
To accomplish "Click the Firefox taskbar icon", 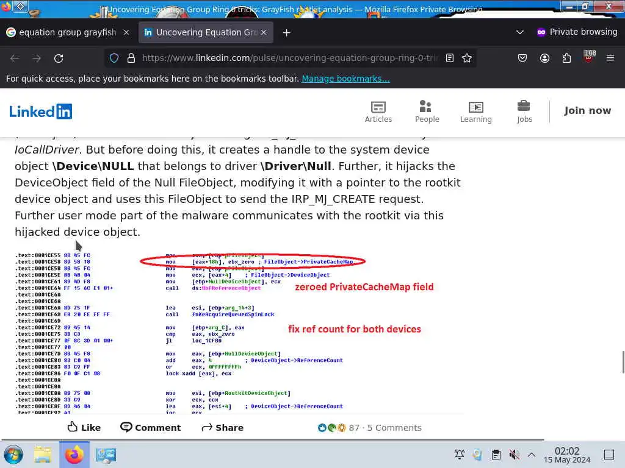I will tap(74, 455).
